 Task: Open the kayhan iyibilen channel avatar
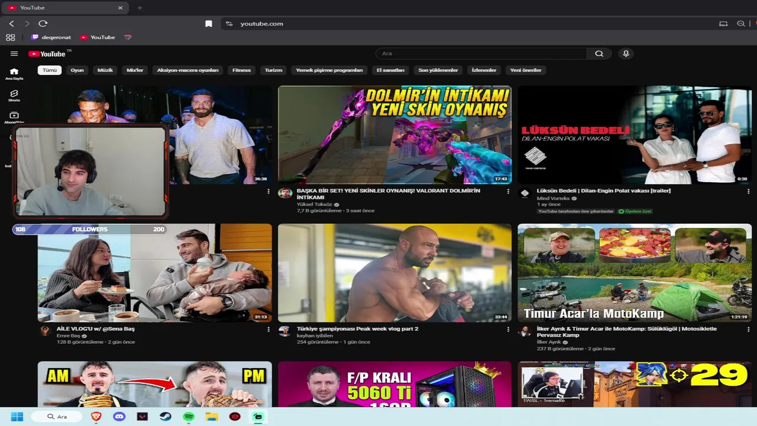(285, 331)
